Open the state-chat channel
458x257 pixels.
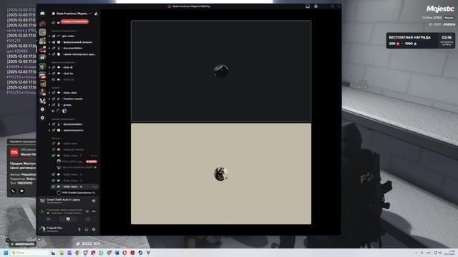coord(70,93)
